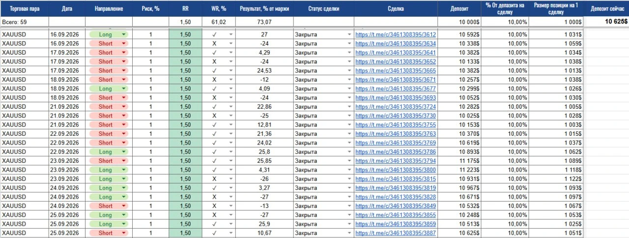The image size is (629, 238).
Task: Click the checkmark in the row with result 22,86
Action: point(214,107)
